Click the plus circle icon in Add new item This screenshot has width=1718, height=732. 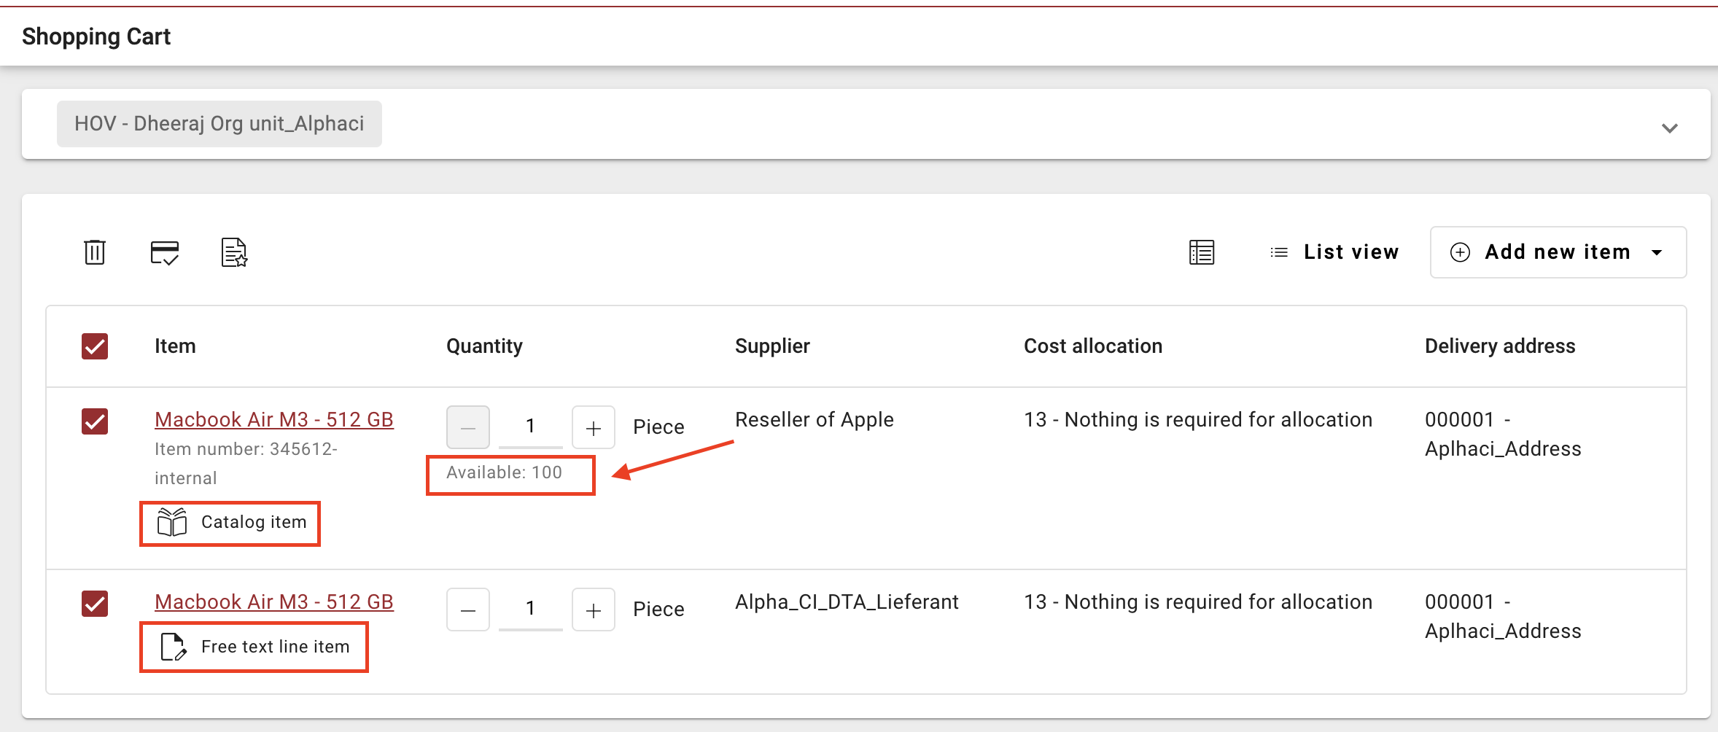pos(1460,252)
